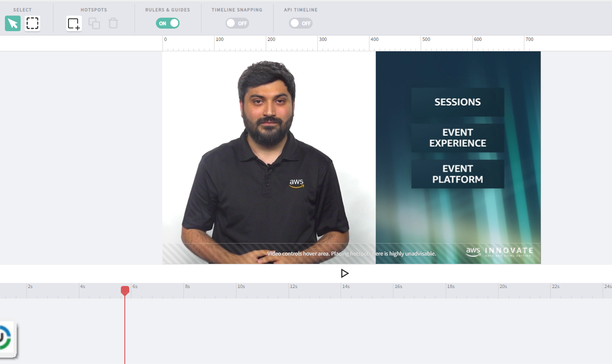Click the 2s mark on timeline
Screen dimensions: 612x364
click(30, 287)
